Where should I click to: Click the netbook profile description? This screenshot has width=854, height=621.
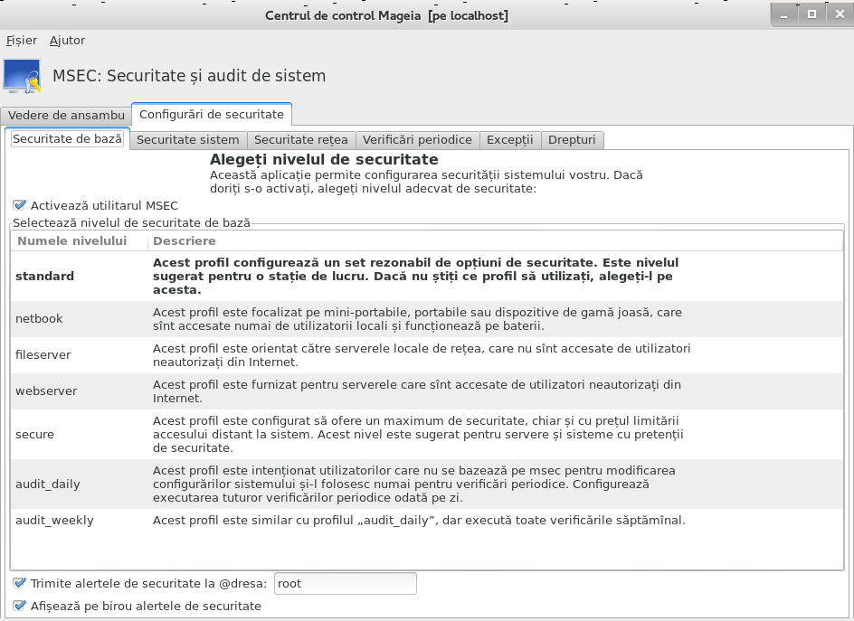[x=417, y=319]
